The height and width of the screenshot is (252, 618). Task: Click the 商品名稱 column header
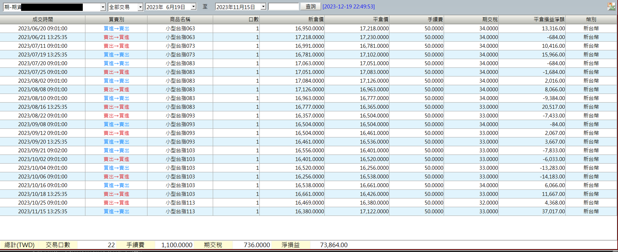coord(180,19)
